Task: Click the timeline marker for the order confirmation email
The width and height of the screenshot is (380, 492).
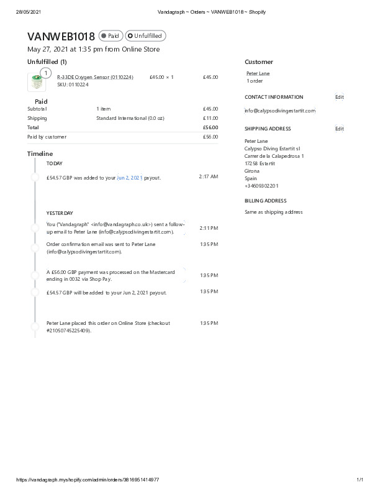Action: pos(35,247)
